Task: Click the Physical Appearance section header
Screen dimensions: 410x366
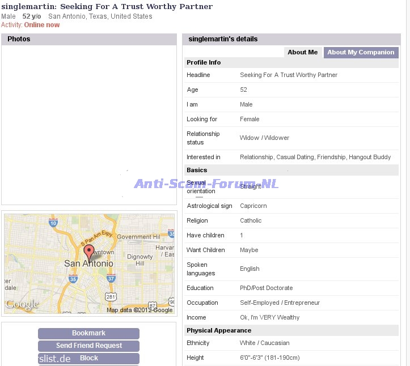Action: 219,330
